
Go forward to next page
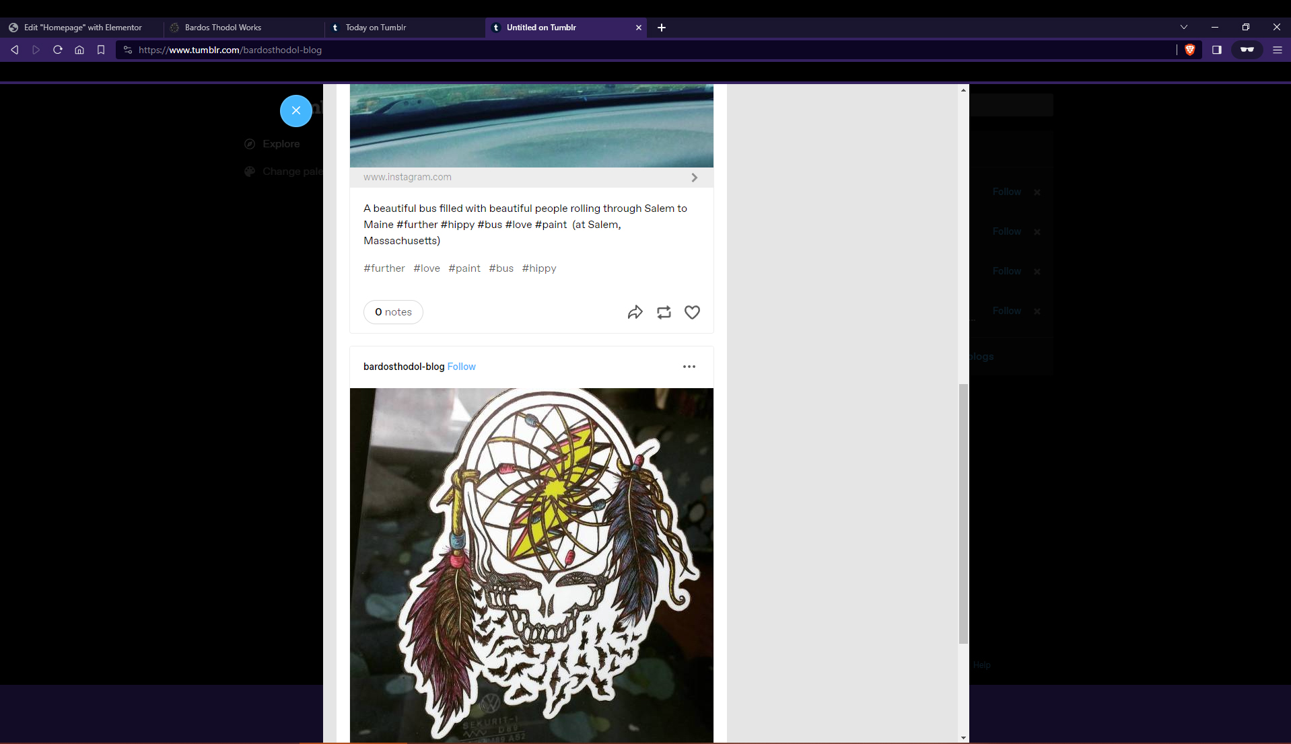click(x=36, y=50)
